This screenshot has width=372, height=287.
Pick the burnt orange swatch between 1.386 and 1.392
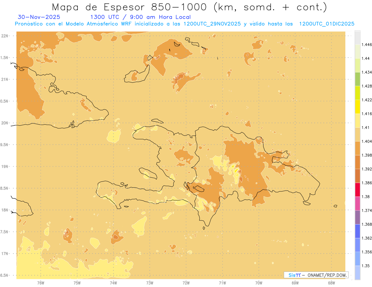pos(357,176)
